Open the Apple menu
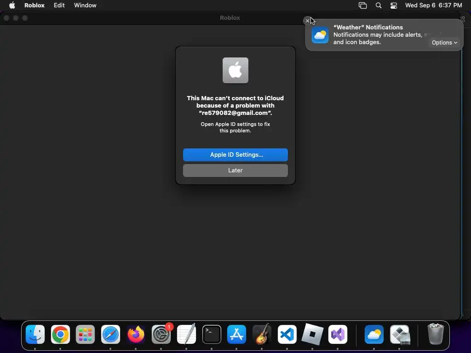Image resolution: width=471 pixels, height=353 pixels. 12,5
